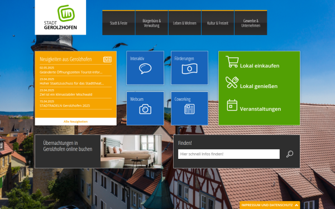Click the Stadt Gerolzhofen logo

click(x=60, y=17)
